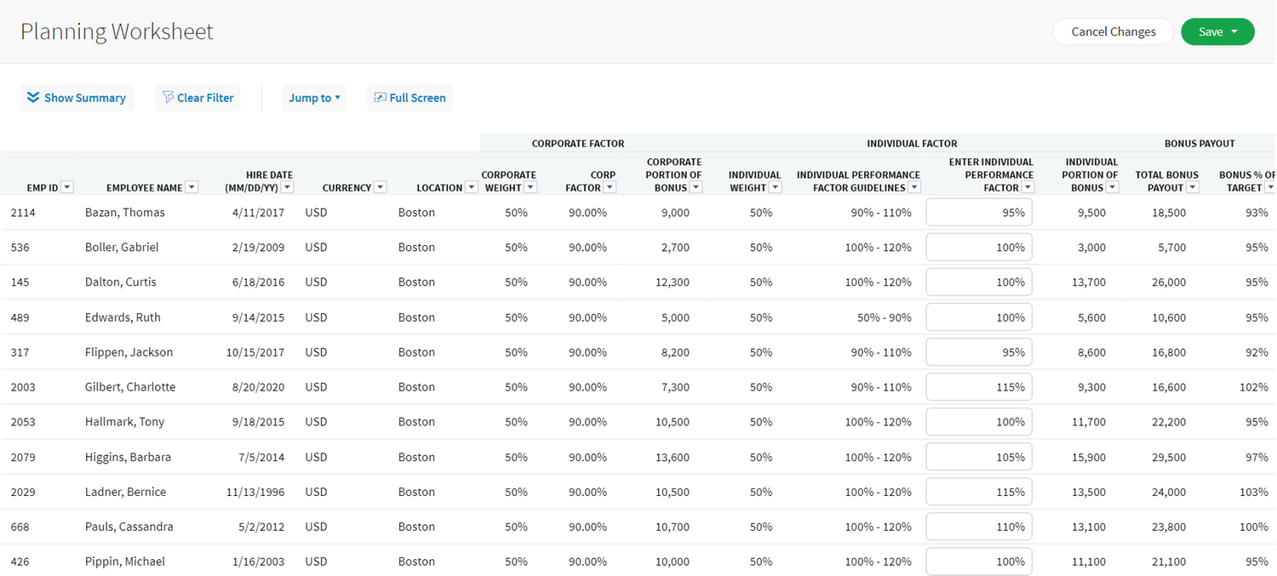The width and height of the screenshot is (1277, 576).
Task: Select performance factor input for Pauls, Cassandra
Action: click(979, 527)
